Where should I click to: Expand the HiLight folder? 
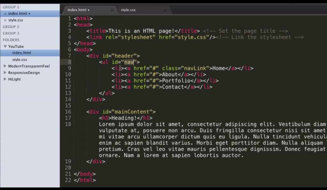coord(5,79)
